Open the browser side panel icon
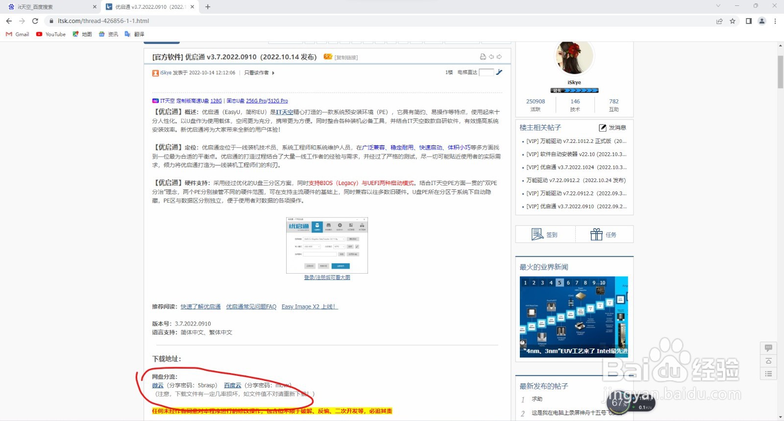 pos(749,21)
